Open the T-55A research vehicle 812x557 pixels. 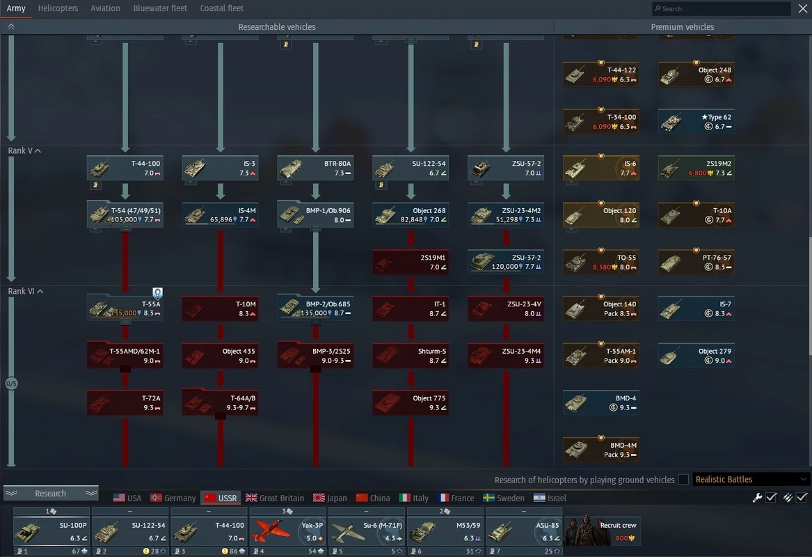point(125,308)
